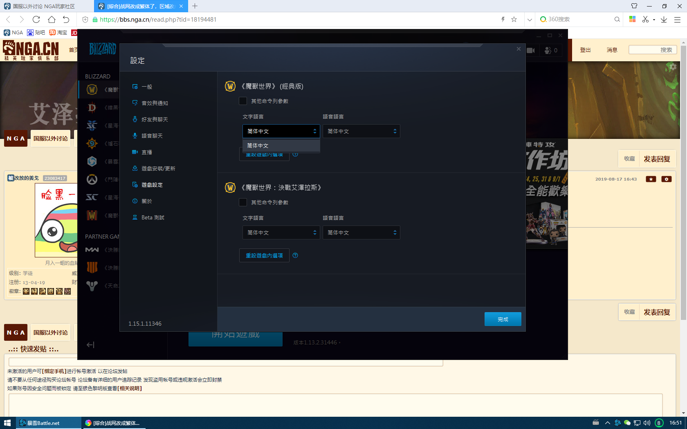Screen dimensions: 687x429
Task: Open the browser main menu icon
Action: point(677,19)
